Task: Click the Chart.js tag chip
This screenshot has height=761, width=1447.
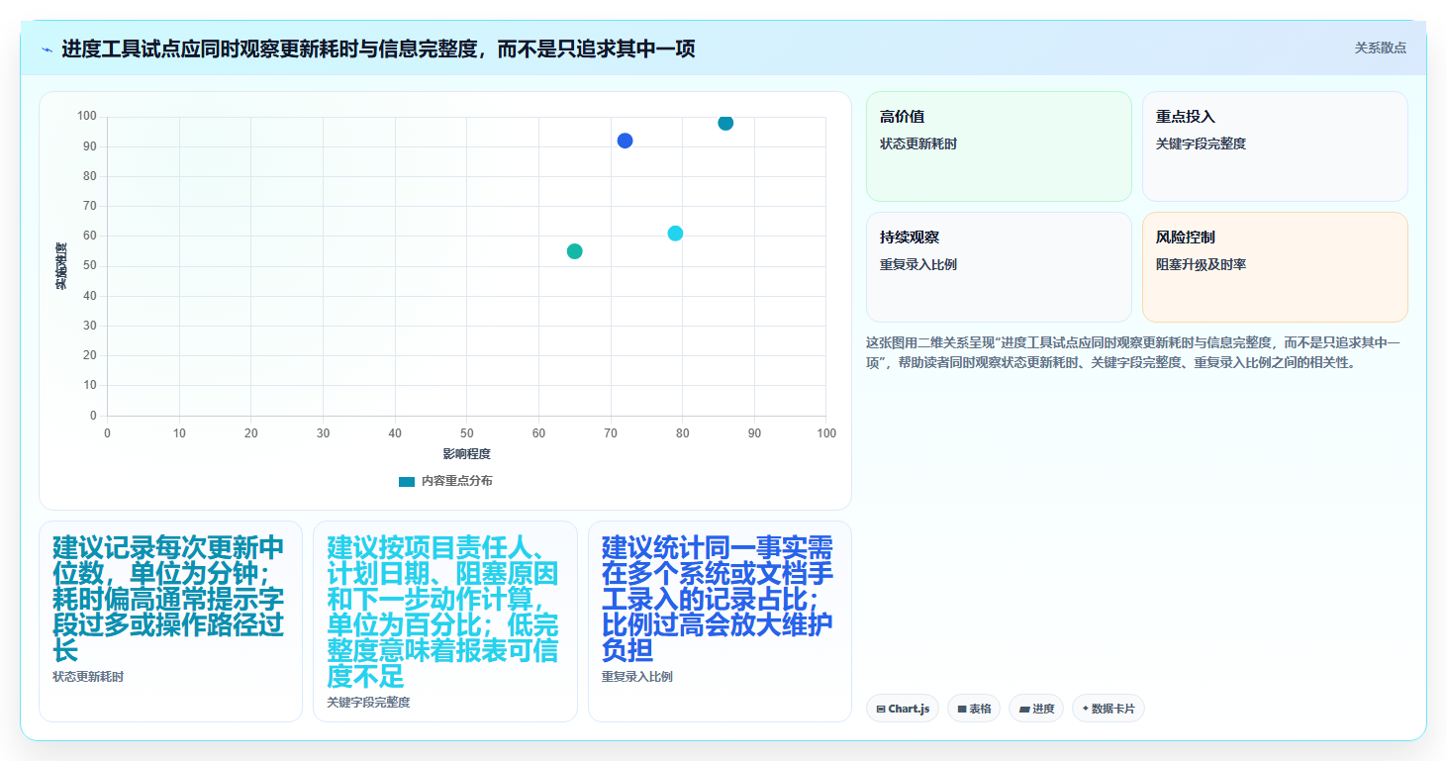Action: [903, 709]
